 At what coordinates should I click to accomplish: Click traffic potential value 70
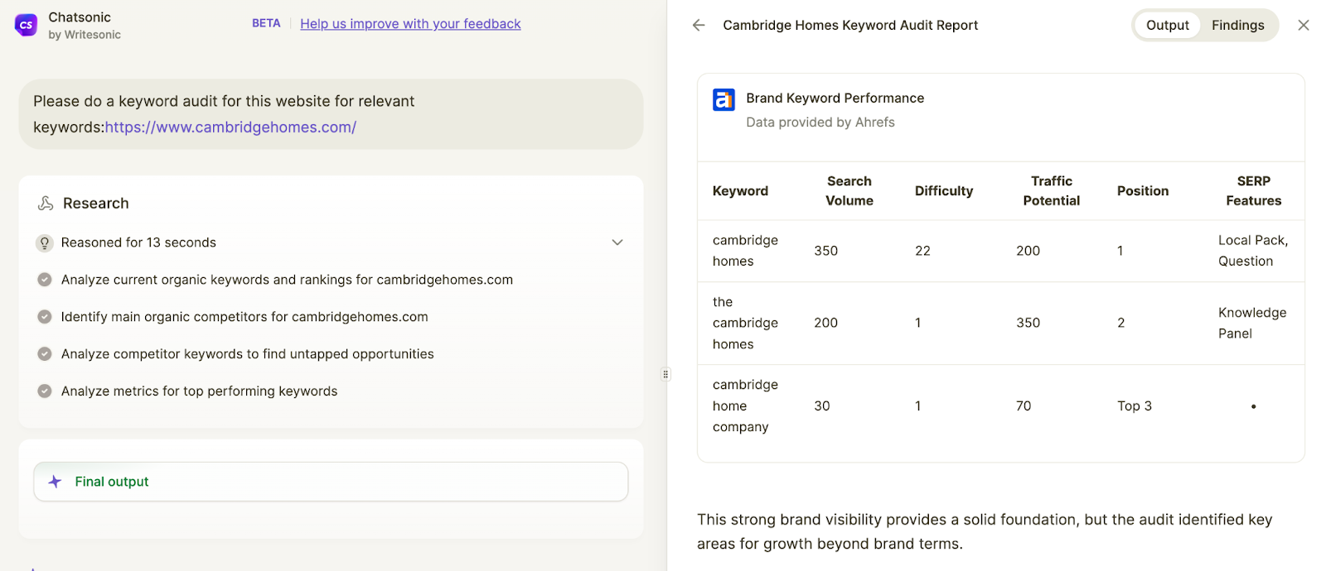[x=1024, y=405]
